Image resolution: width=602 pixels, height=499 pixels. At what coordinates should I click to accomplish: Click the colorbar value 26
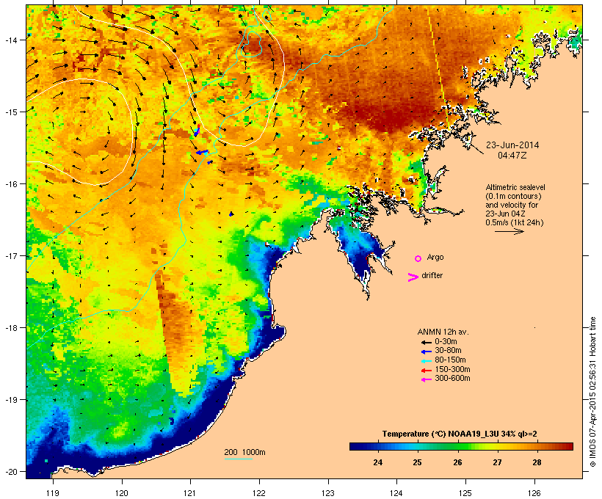pos(457,462)
